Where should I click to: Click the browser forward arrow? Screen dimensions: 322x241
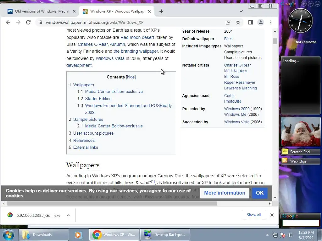[18, 22]
